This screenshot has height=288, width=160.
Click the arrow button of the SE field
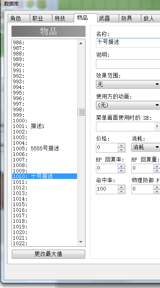(157, 127)
